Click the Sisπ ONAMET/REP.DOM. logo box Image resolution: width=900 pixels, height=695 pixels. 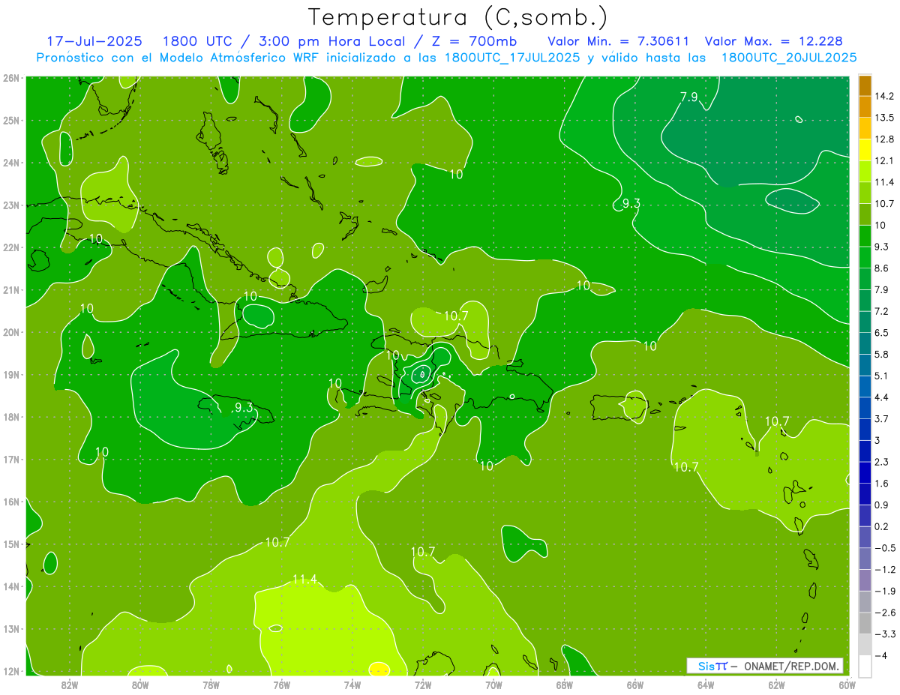click(764, 666)
